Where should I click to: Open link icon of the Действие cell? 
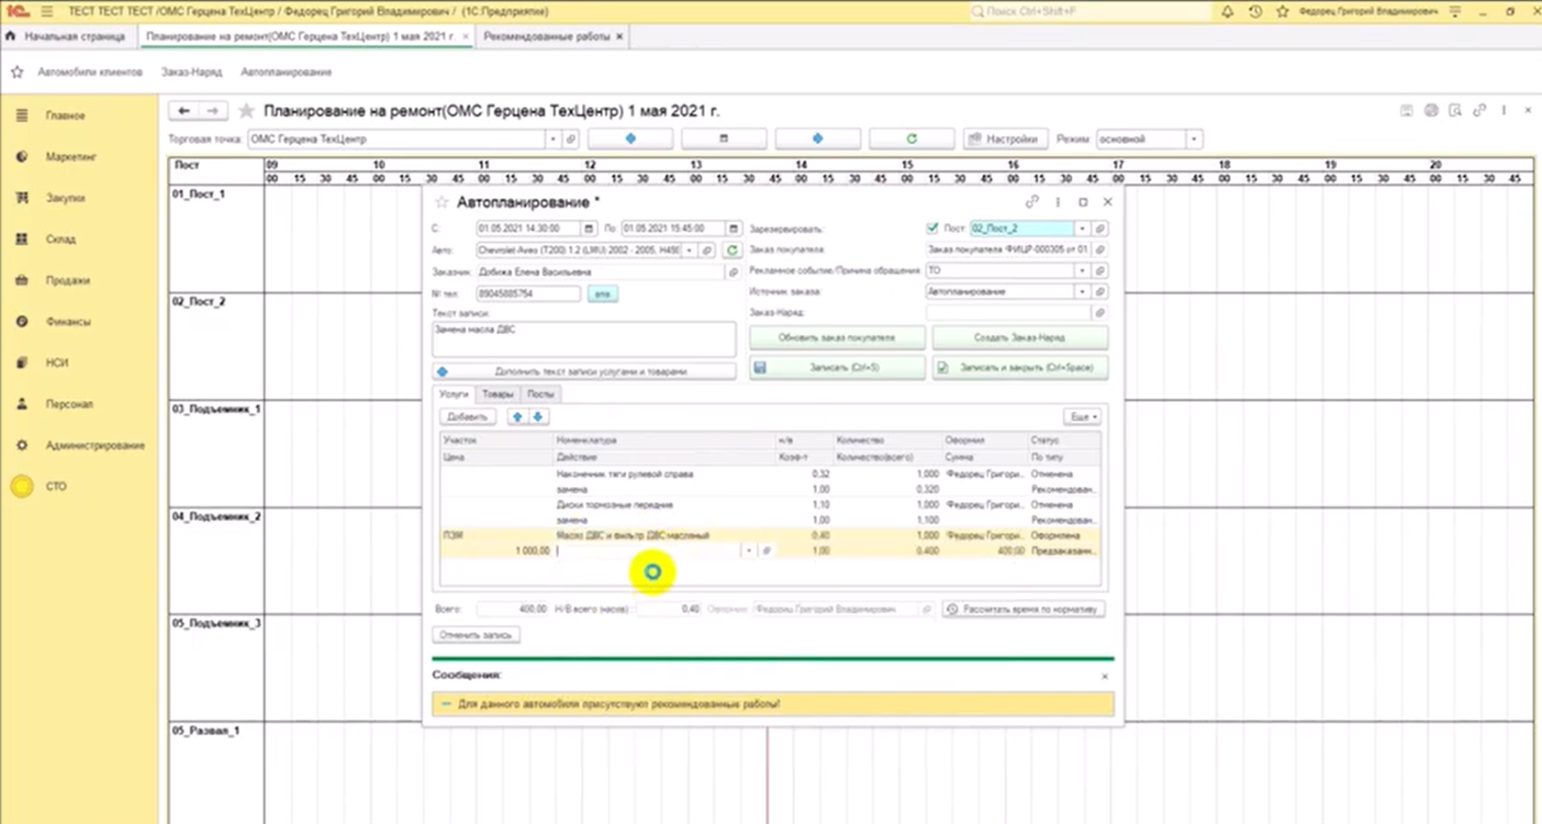coord(766,551)
